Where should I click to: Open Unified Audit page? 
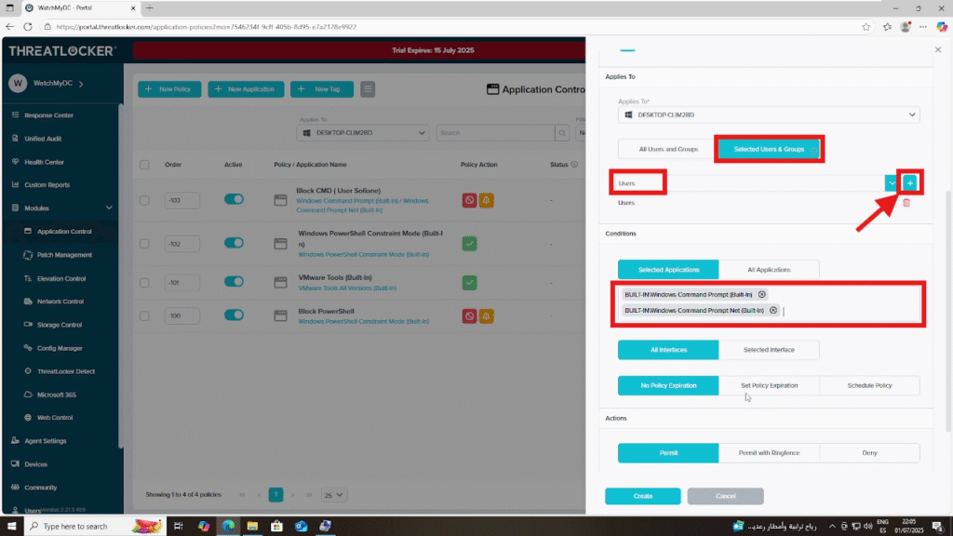(43, 139)
